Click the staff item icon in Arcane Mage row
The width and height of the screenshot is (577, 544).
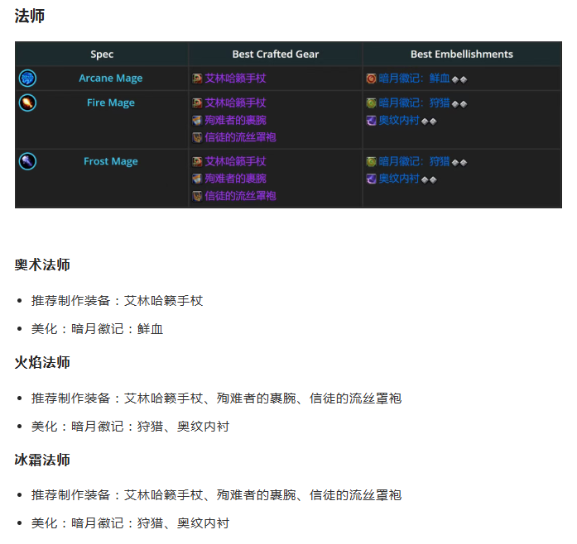(197, 79)
